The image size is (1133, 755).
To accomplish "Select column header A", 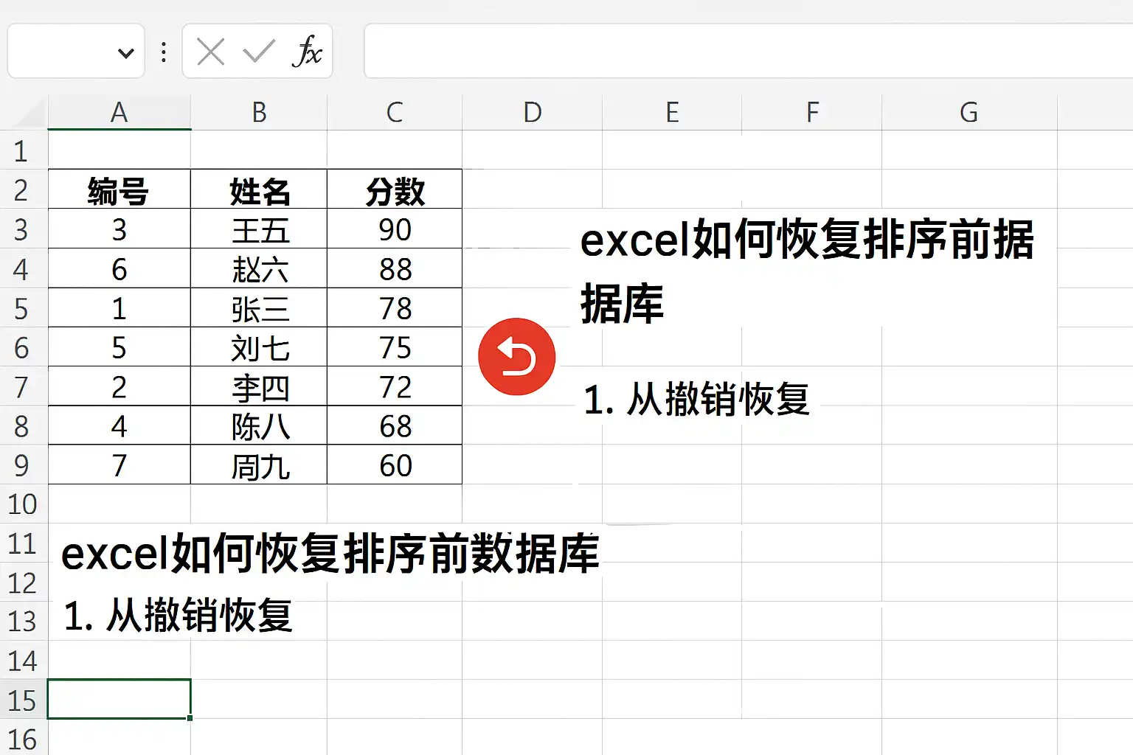I will point(119,112).
